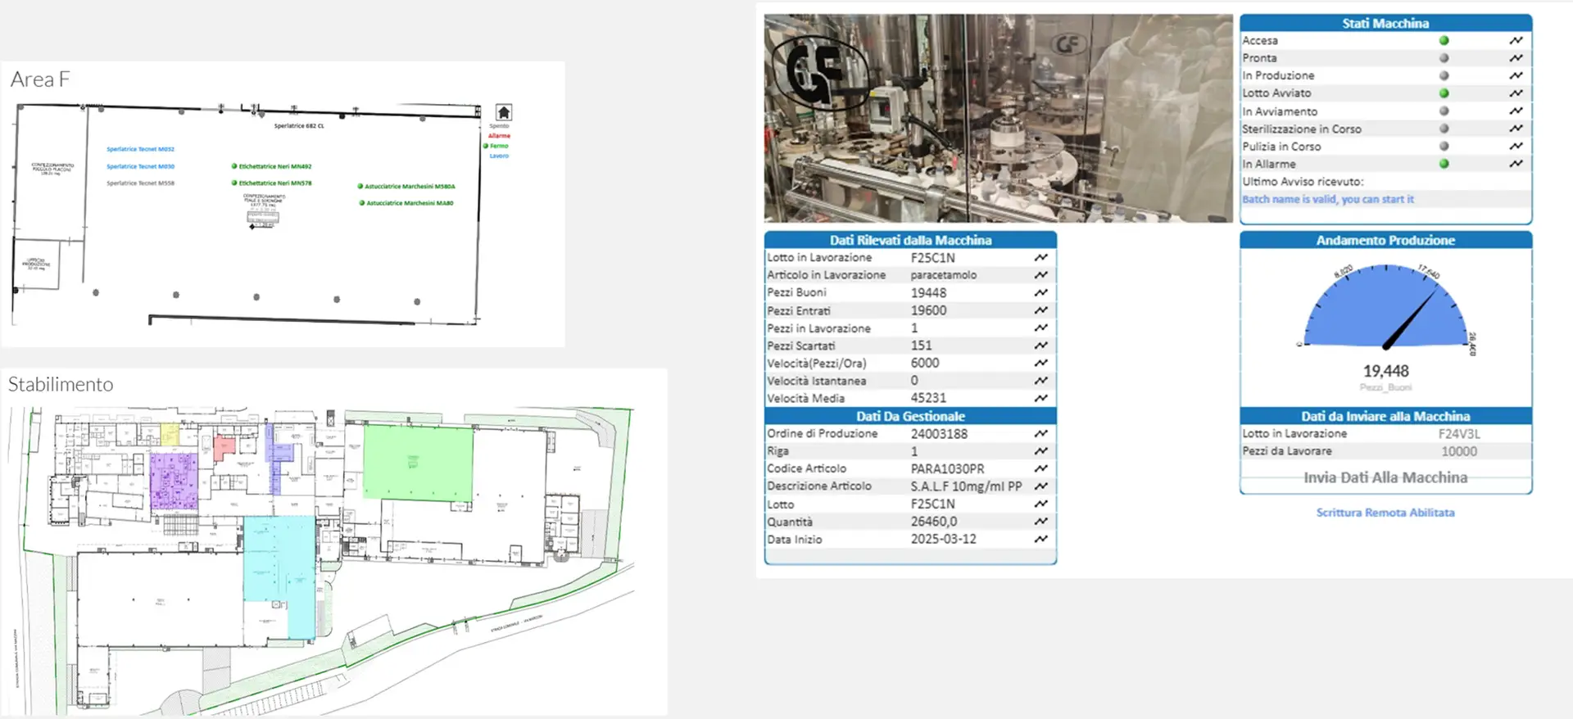Click the S.A.L.F 10mg/ml PP description
1573x719 pixels.
966,486
